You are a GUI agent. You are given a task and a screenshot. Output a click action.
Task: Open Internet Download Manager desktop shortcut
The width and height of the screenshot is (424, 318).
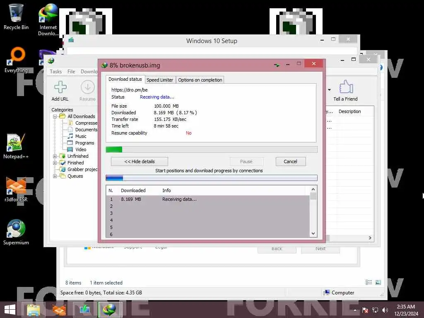click(x=48, y=19)
